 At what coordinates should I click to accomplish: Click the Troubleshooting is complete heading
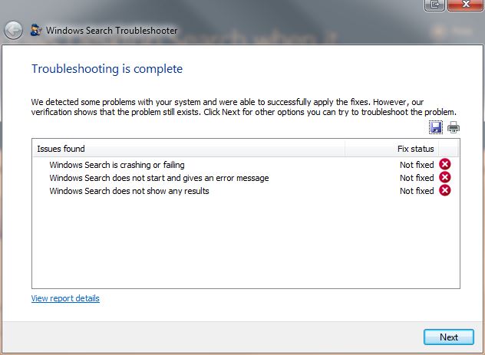tap(107, 69)
